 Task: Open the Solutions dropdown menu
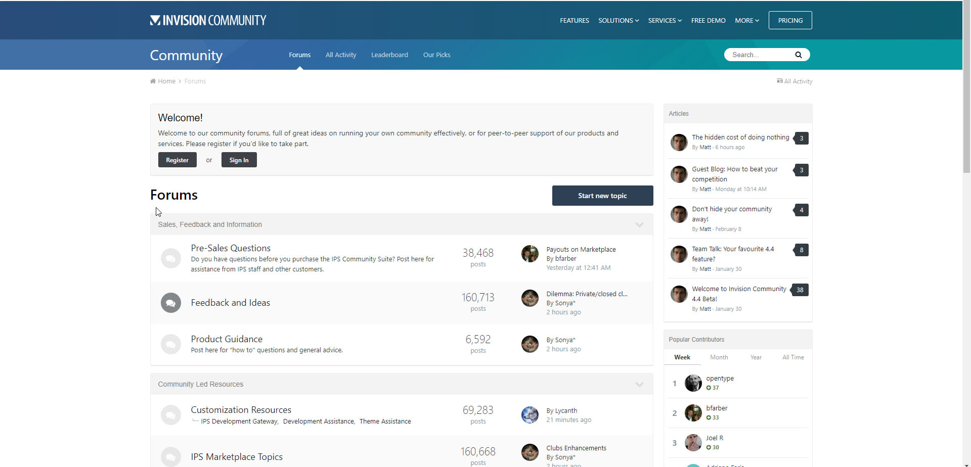pyautogui.click(x=619, y=21)
